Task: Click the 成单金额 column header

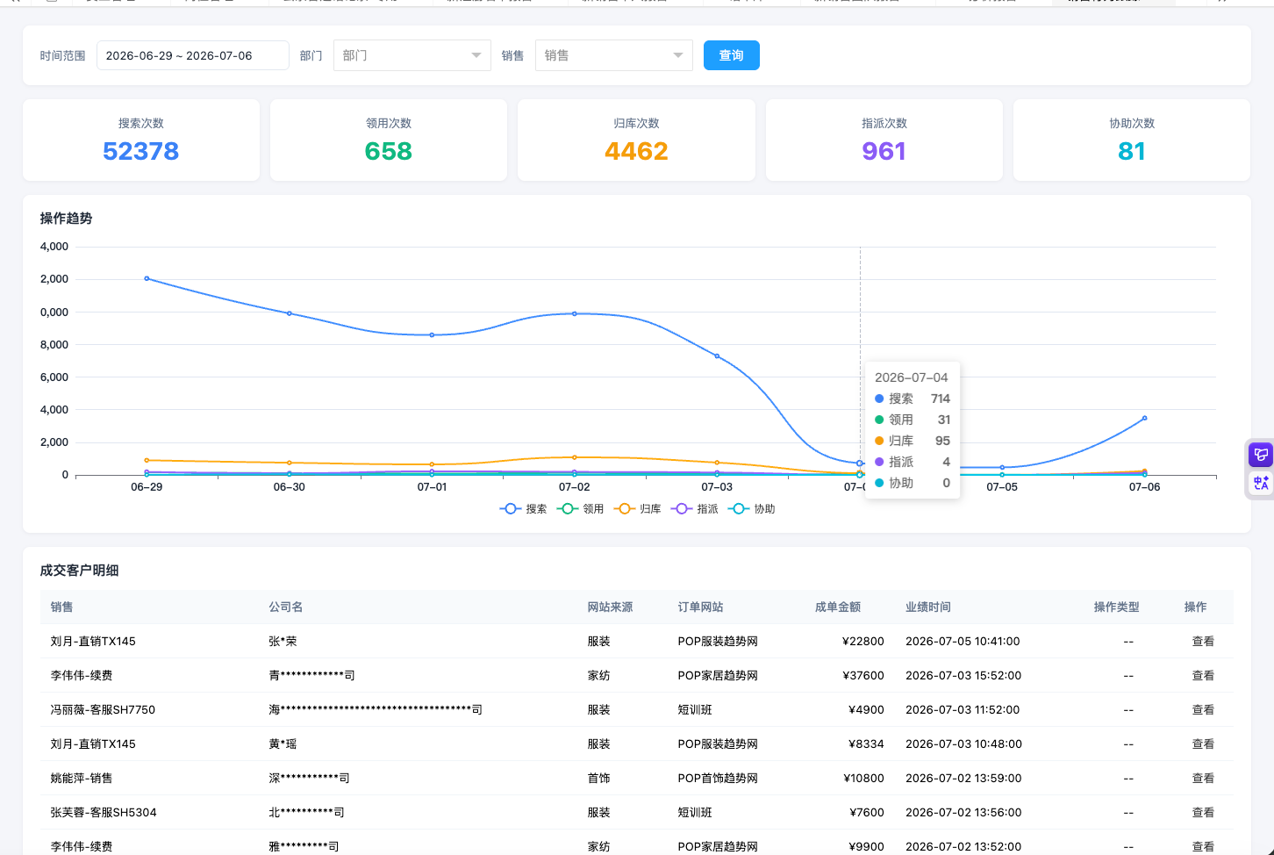Action: pyautogui.click(x=838, y=607)
